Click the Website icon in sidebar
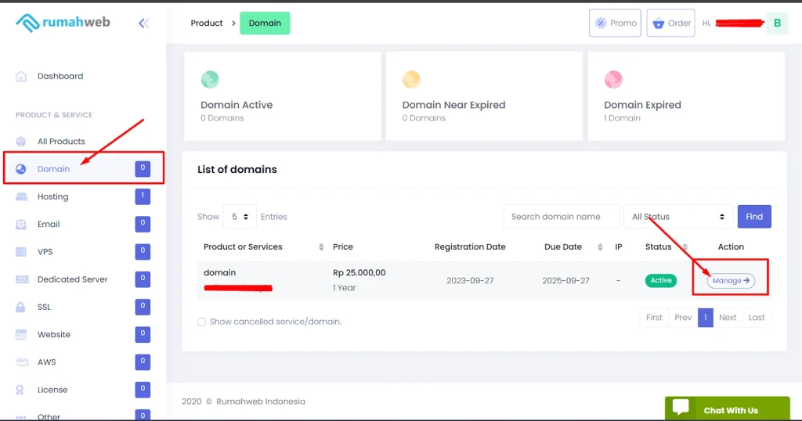The width and height of the screenshot is (802, 421). pos(21,335)
